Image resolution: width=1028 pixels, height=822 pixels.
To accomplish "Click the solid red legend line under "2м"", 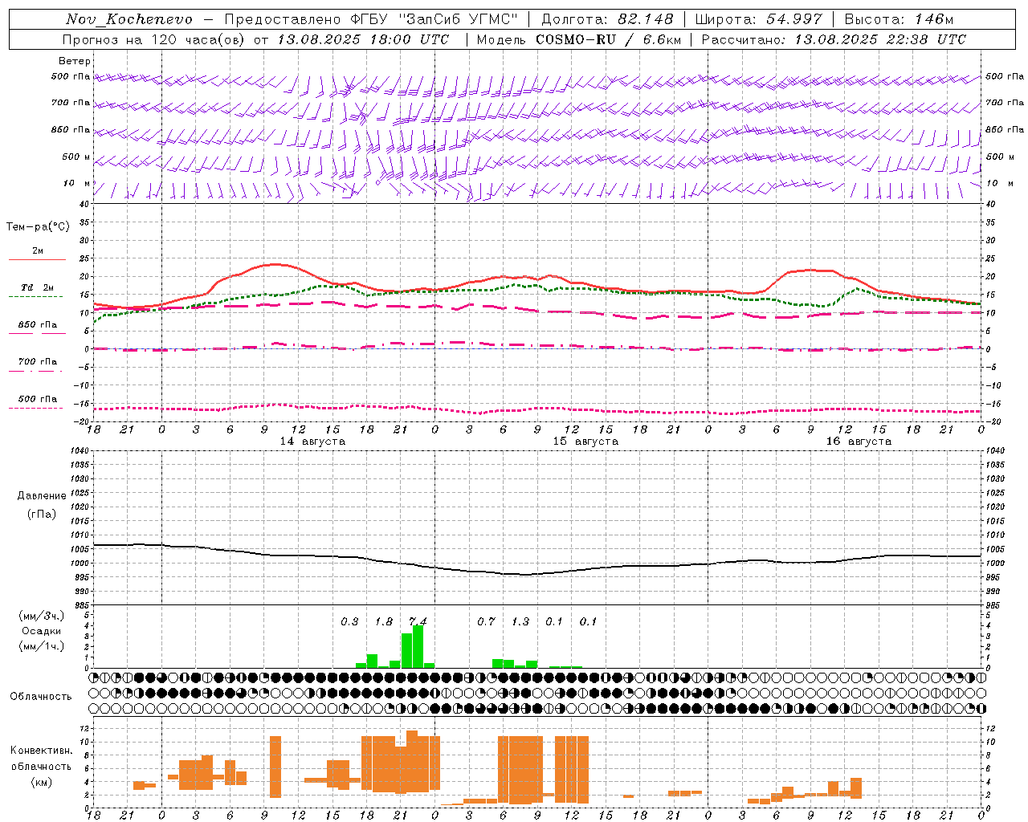I will 37,260.
